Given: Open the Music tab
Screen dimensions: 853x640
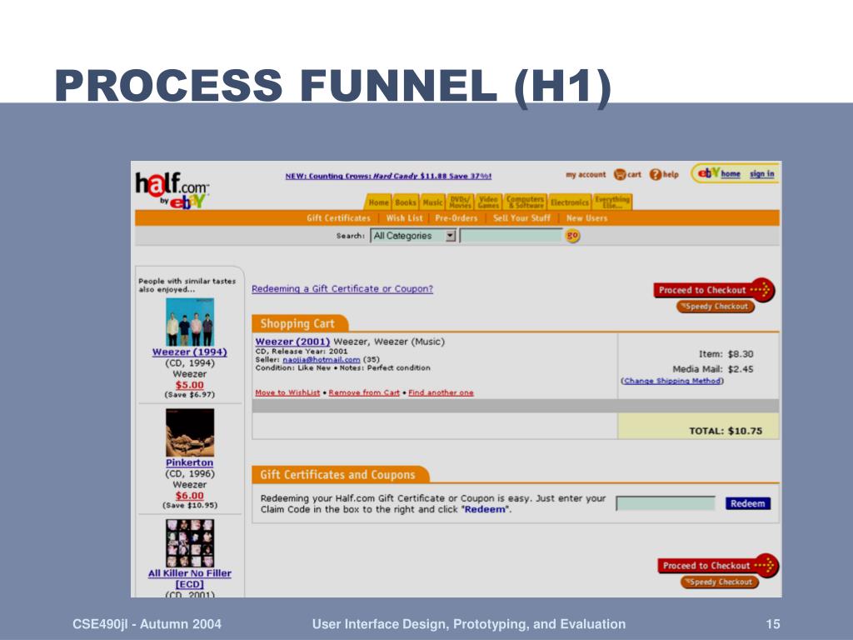Looking at the screenshot, I should (x=432, y=202).
